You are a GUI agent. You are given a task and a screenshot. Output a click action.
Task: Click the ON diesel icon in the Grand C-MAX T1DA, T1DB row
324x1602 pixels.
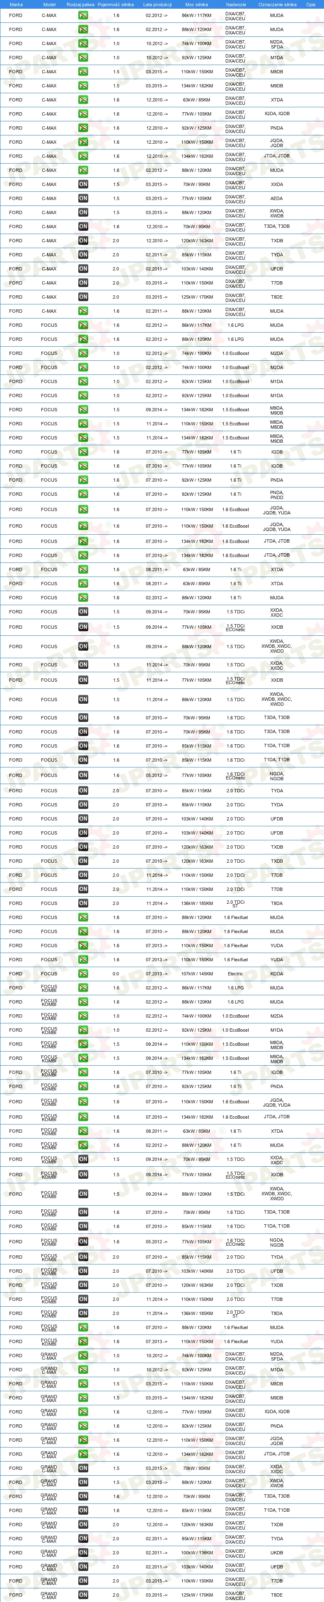(x=83, y=1510)
